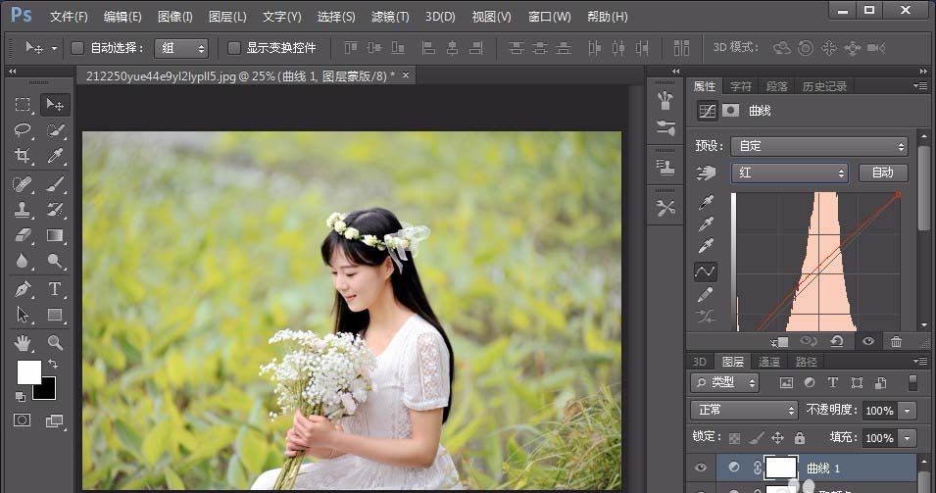The width and height of the screenshot is (936, 493).
Task: Open the 填充 fill dropdown arrow
Action: point(907,438)
